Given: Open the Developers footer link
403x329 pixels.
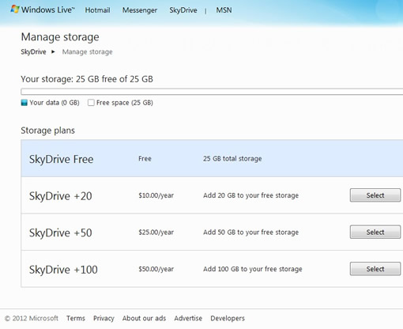Looking at the screenshot, I should (x=228, y=318).
